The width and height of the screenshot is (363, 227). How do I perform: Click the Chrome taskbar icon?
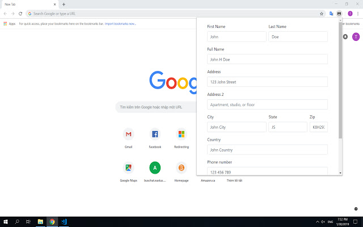(x=52, y=222)
